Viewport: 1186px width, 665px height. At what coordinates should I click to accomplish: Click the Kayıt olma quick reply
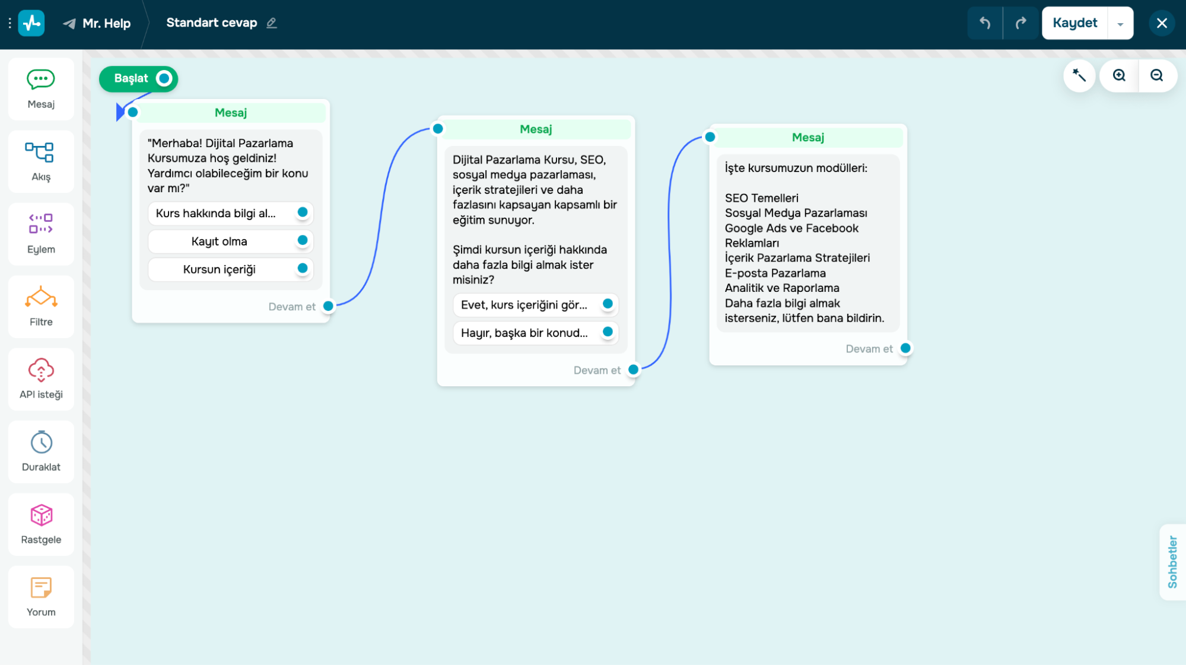[219, 241]
